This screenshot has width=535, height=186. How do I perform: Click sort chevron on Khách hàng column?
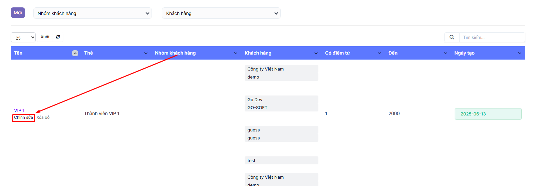pyautogui.click(x=316, y=53)
